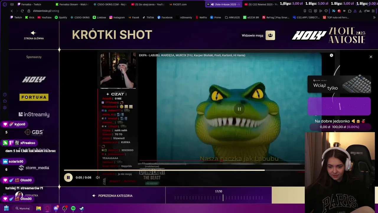
Task: Open the HOLY sponsor logo
Action: [x=34, y=79]
